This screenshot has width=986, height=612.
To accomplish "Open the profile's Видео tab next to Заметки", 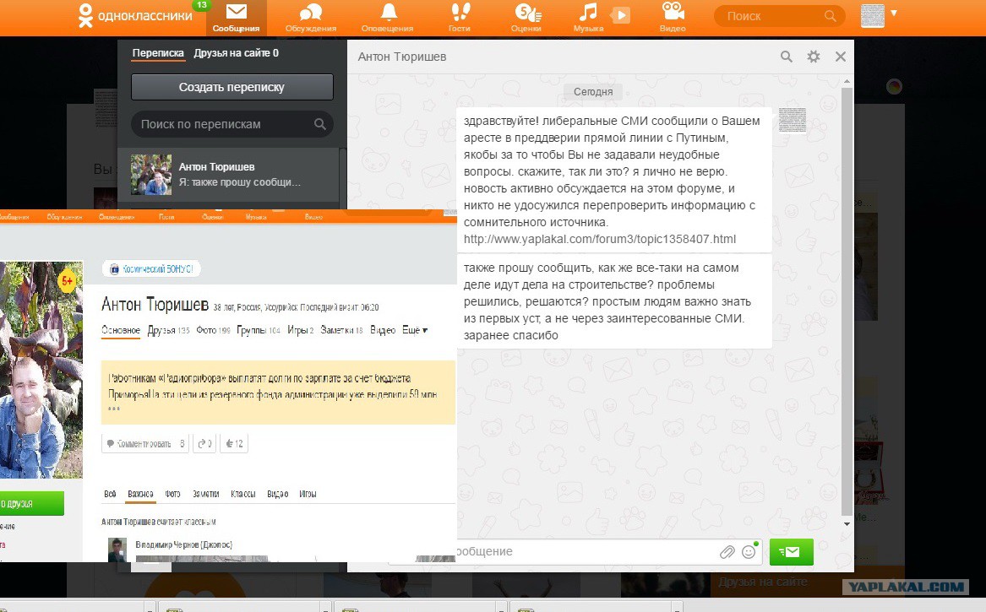I will pos(383,330).
